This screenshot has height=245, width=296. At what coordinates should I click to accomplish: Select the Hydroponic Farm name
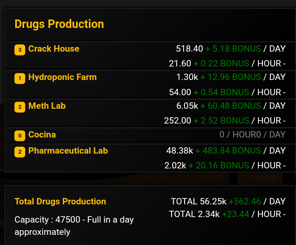tap(62, 77)
